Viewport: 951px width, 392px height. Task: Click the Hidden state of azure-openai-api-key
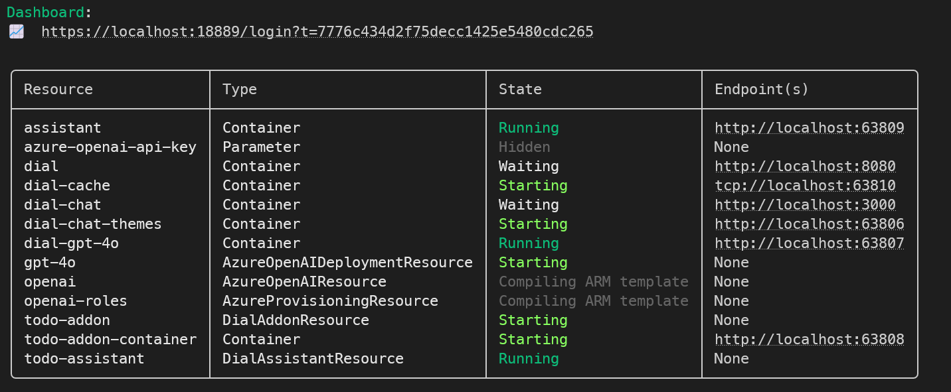pos(525,147)
